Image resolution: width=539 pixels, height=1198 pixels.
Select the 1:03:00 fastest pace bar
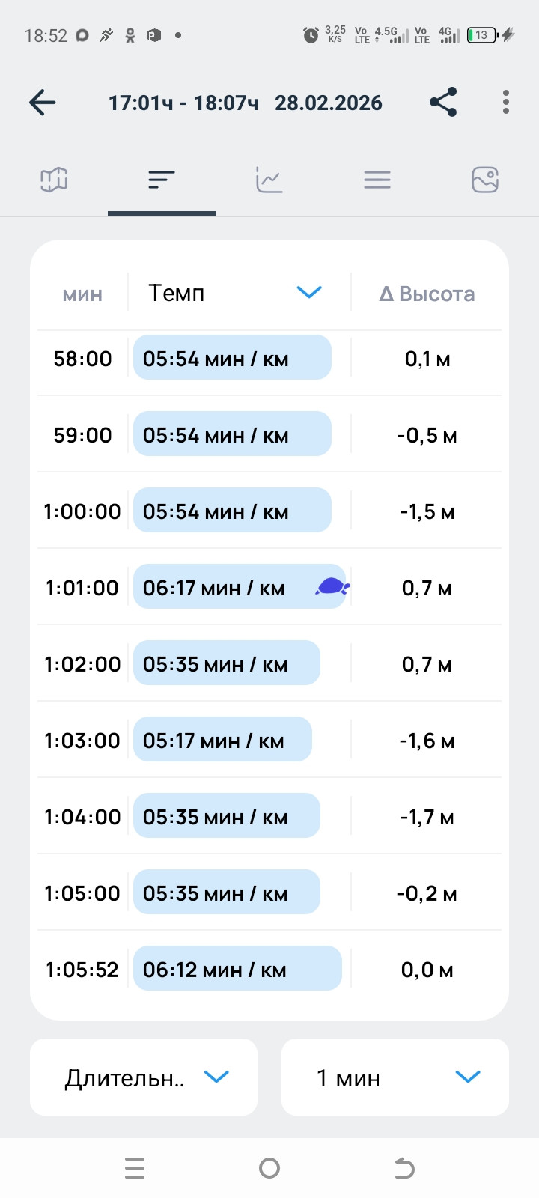point(222,739)
